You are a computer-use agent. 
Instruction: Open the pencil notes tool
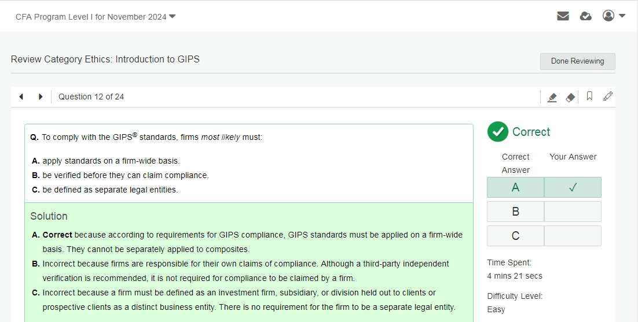[608, 97]
